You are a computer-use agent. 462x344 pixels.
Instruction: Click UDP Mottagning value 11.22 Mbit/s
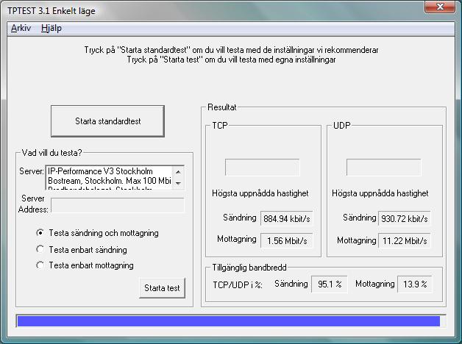(x=405, y=240)
